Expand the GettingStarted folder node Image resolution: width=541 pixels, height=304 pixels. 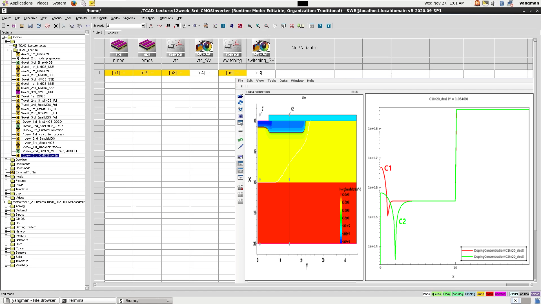click(6, 227)
